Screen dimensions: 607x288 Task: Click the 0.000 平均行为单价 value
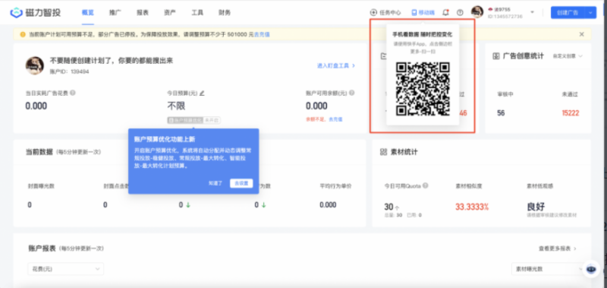(x=328, y=205)
